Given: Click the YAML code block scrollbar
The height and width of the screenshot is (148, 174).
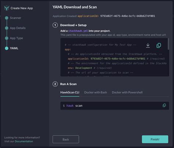Looking at the screenshot, I should pyautogui.click(x=168, y=44).
